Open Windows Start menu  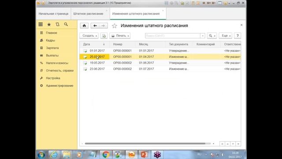(41, 155)
